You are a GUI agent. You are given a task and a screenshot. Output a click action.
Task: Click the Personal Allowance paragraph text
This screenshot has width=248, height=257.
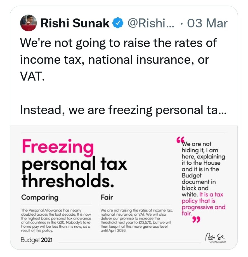click(x=56, y=220)
